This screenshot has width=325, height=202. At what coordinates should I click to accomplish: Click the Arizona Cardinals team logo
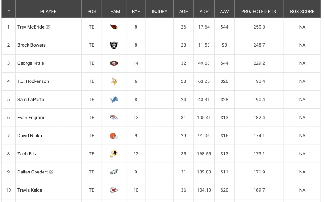tap(114, 27)
